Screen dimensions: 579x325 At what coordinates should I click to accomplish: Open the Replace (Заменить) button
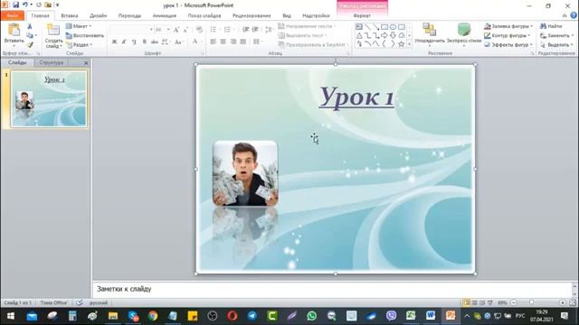click(556, 35)
